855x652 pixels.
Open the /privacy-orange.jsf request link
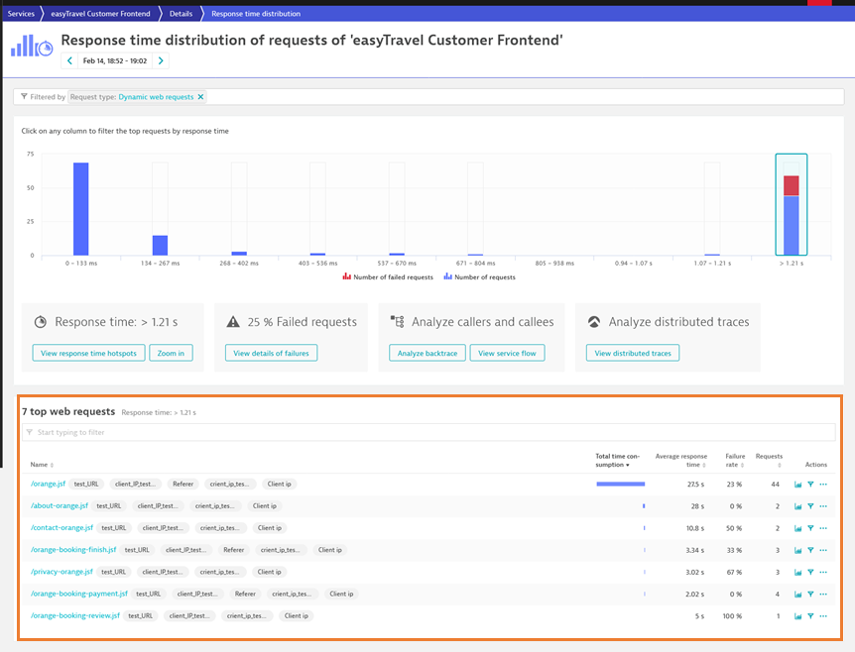point(61,572)
